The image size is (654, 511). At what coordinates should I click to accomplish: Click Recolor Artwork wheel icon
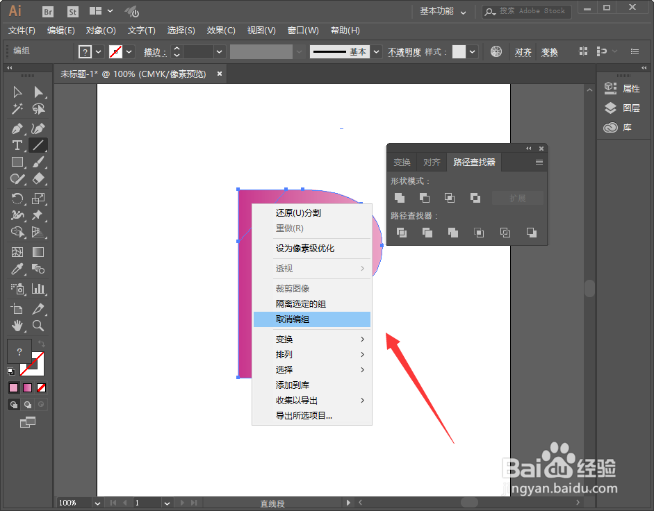[x=496, y=51]
